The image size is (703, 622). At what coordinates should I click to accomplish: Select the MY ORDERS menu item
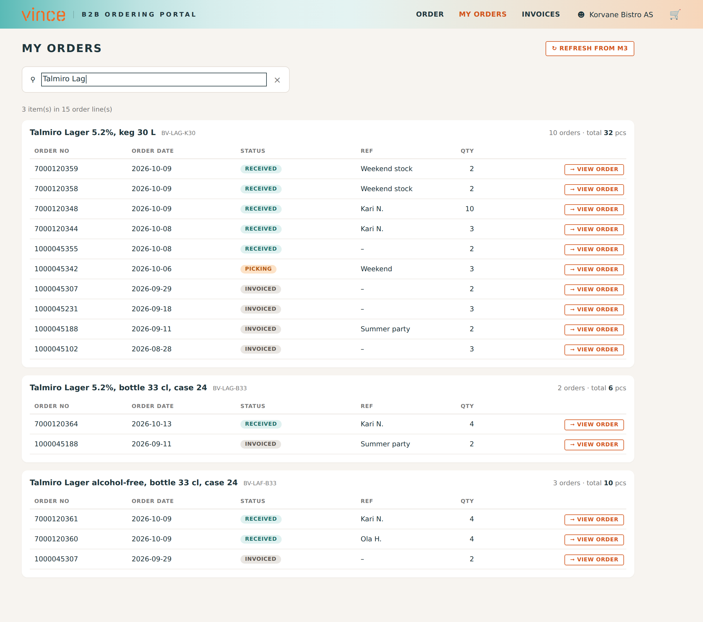(x=483, y=14)
